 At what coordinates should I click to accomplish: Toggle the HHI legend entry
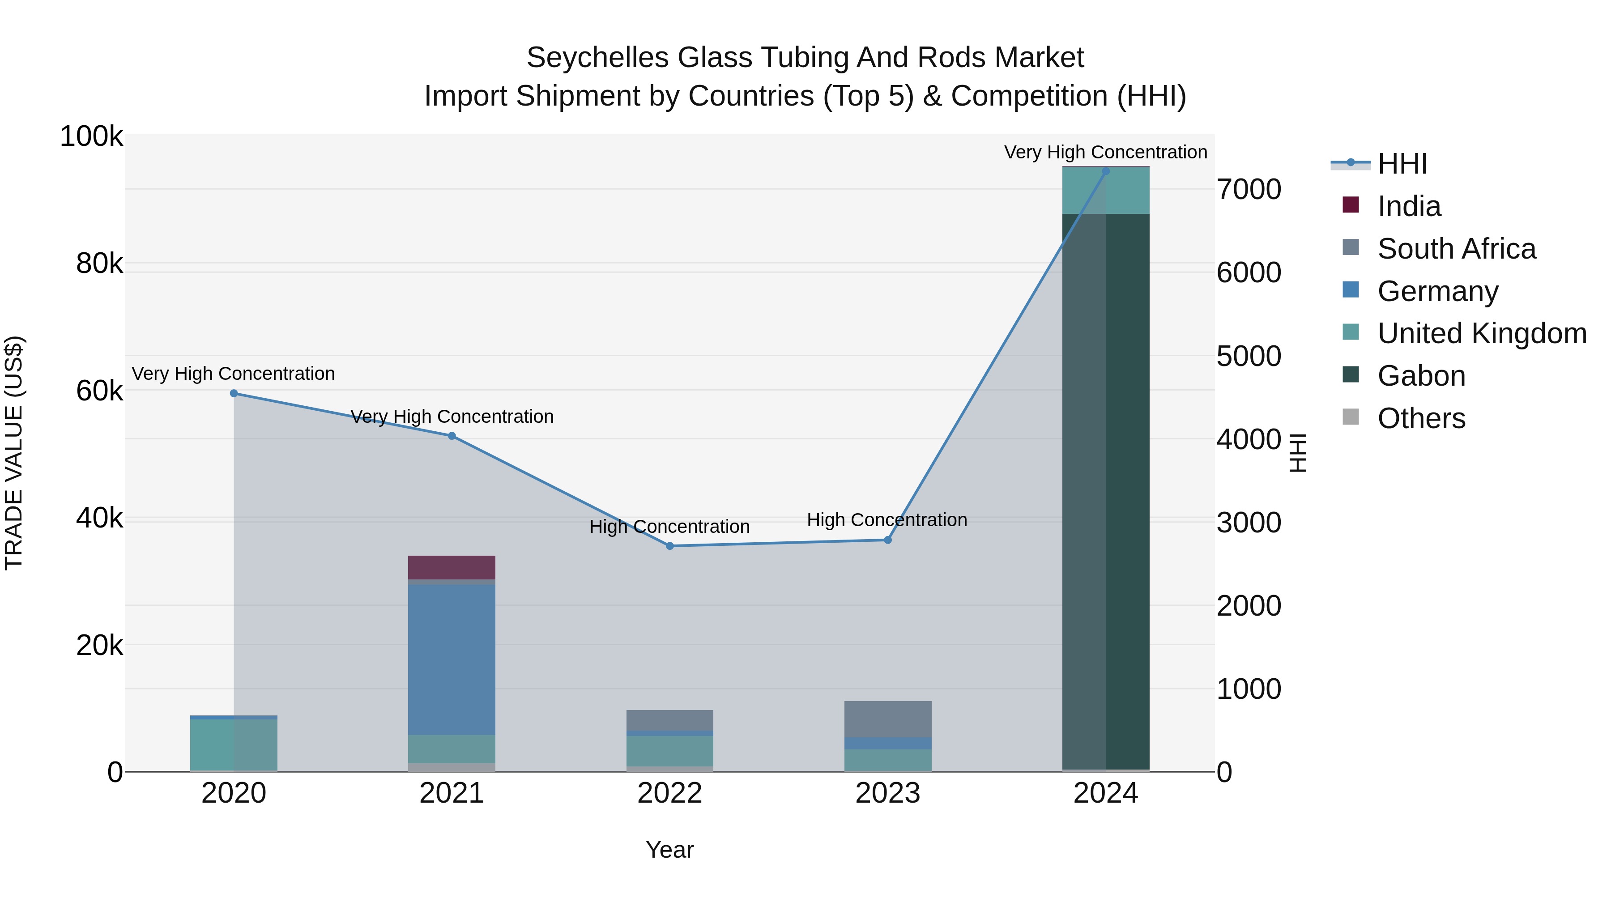1379,164
